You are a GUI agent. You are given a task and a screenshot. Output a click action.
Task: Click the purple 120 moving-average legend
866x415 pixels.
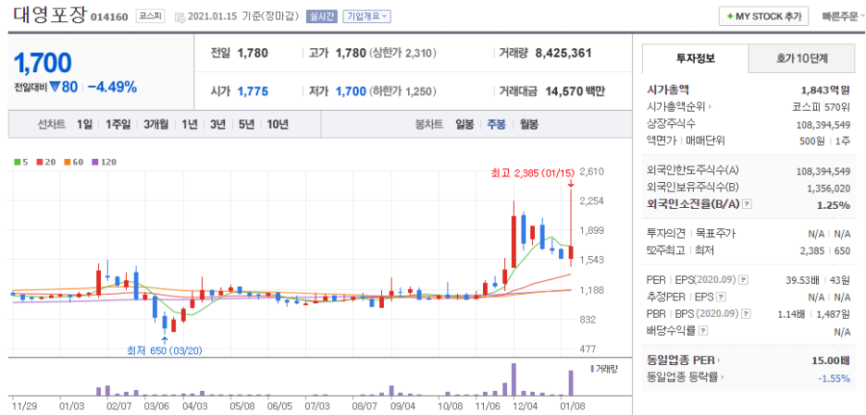[x=104, y=163]
